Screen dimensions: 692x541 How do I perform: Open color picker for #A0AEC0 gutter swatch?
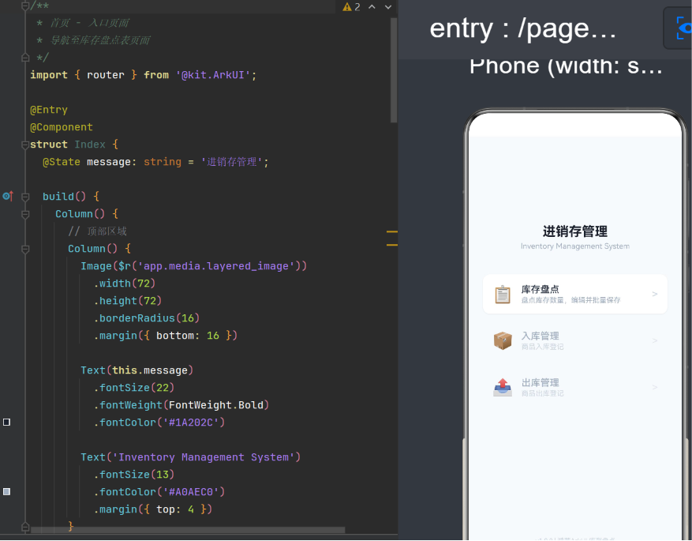[x=6, y=491]
